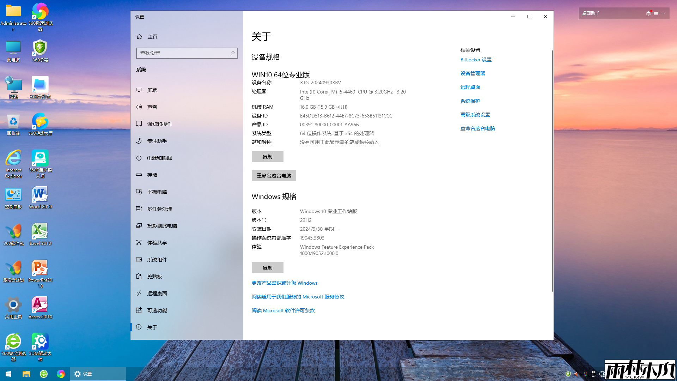
Task: Open 系统保护 link
Action: tap(470, 101)
